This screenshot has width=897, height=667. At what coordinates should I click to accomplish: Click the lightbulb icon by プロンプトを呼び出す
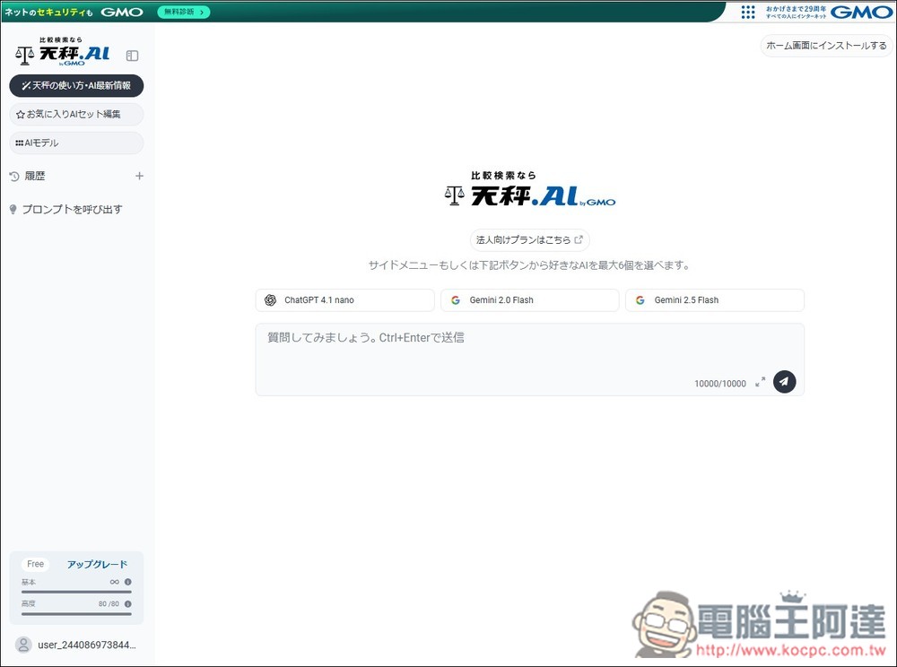pyautogui.click(x=13, y=210)
